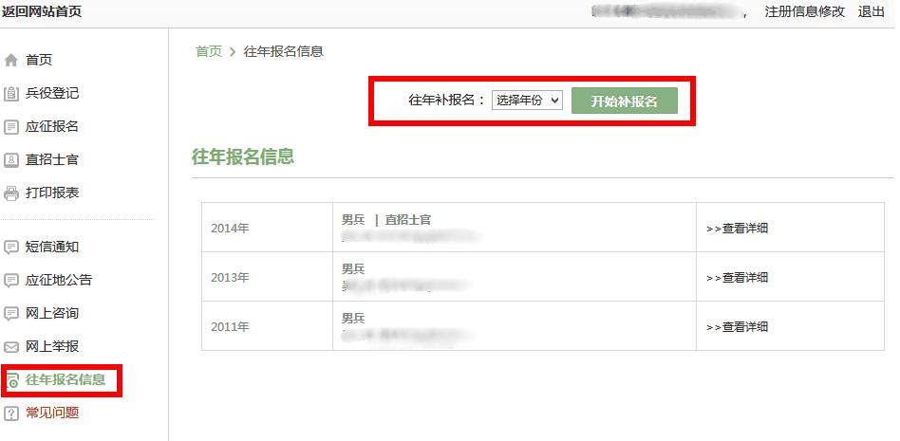The image size is (900, 441).
Task: Open the 打印报表 sidebar item
Action: pos(52,193)
